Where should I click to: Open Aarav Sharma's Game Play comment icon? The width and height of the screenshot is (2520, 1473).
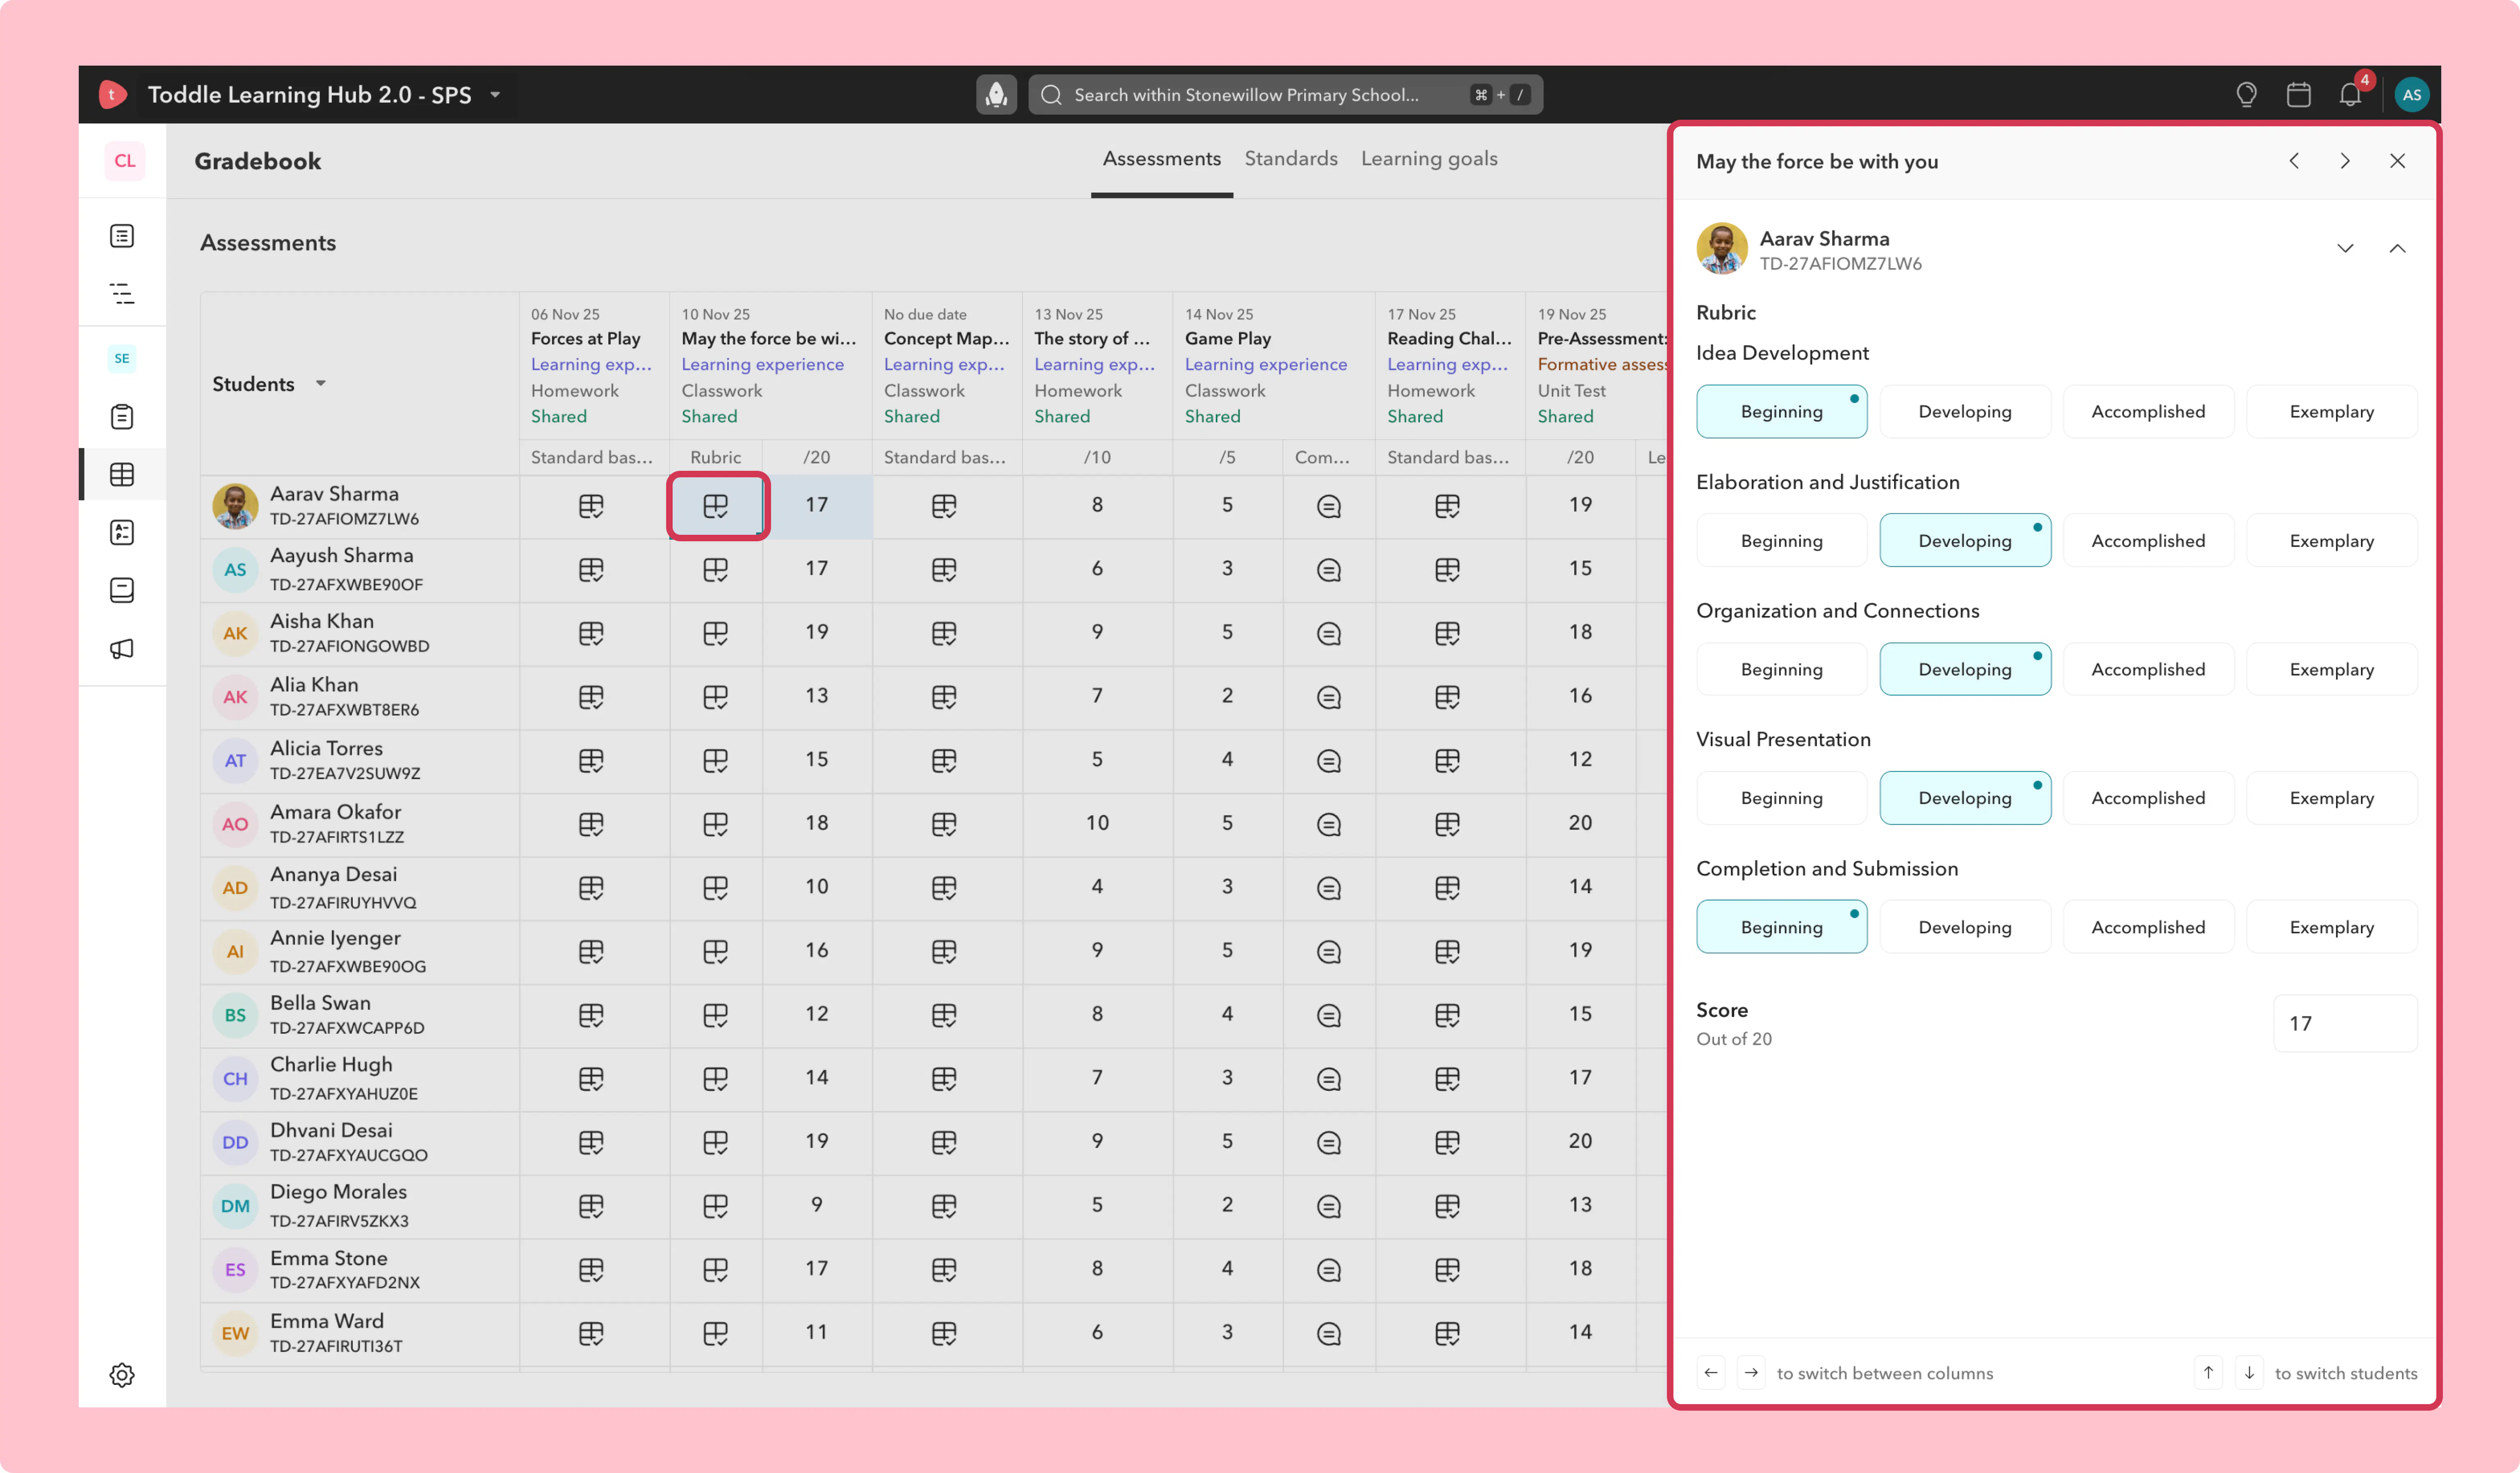1328,506
